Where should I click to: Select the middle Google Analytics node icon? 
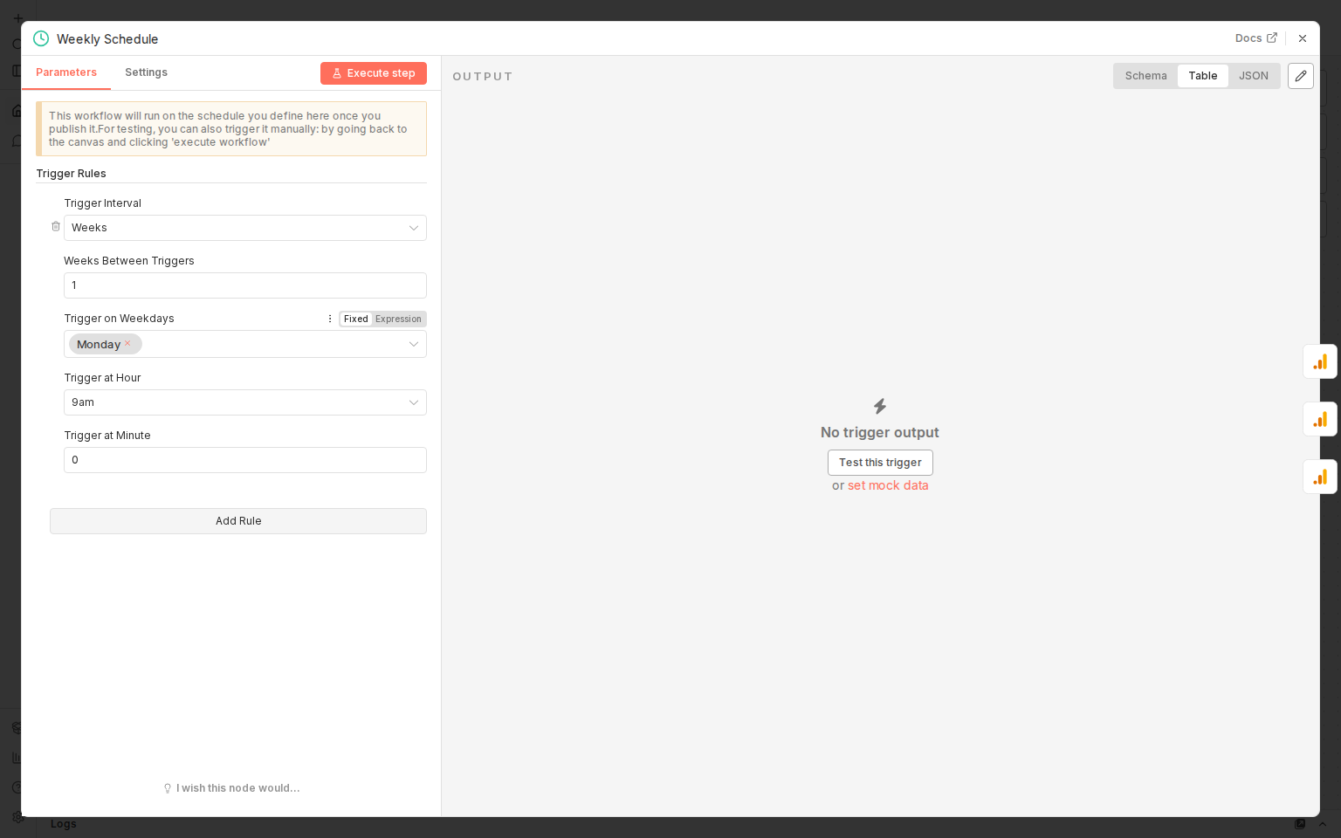click(1320, 418)
